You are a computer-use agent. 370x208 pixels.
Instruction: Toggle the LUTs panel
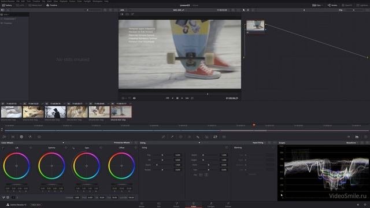(20, 5)
